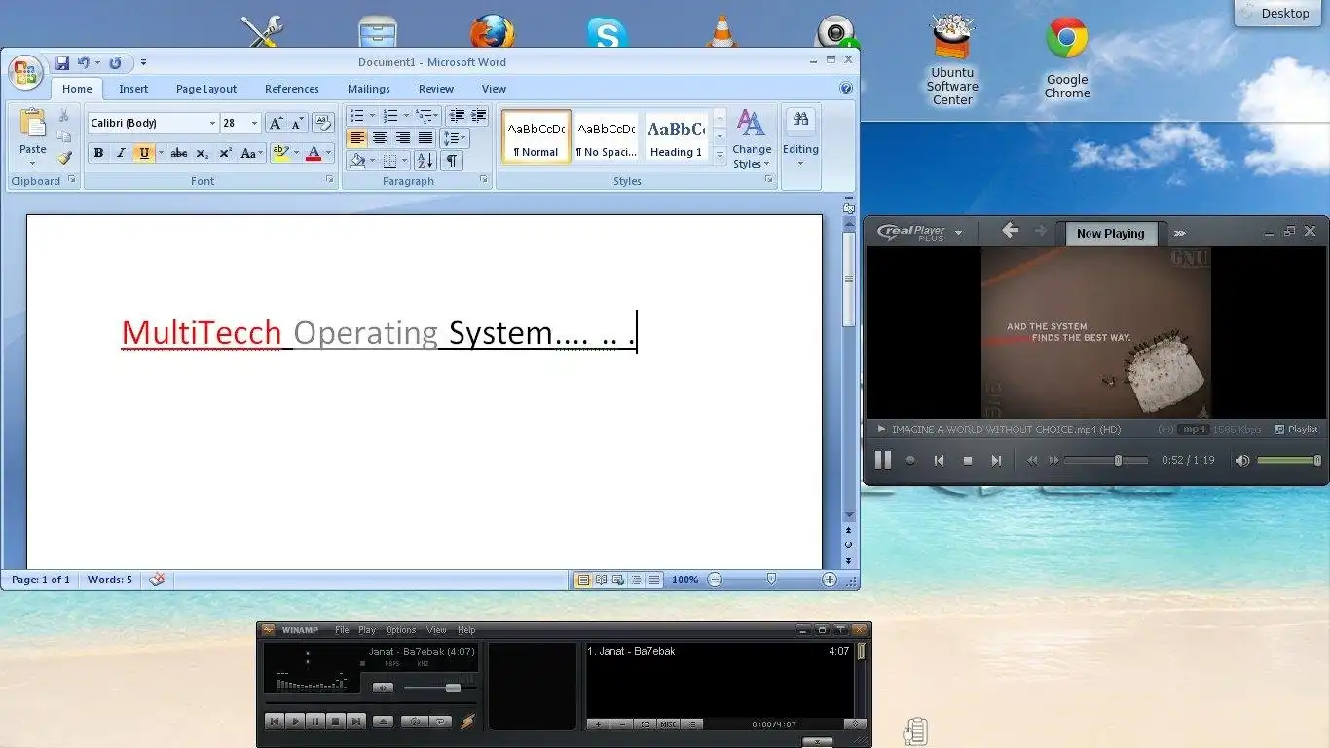Apply the Normal style
This screenshot has height=748, width=1330.
536,136
